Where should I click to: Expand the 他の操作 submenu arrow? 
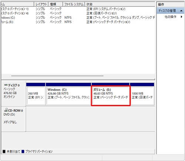181,17
